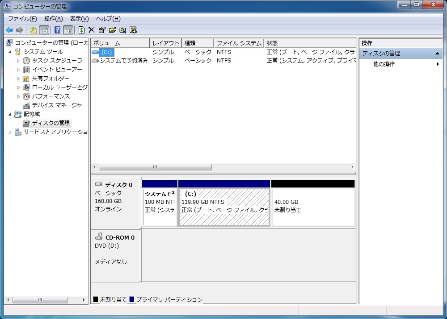
Task: Click the tree pane scroll right arrow
Action: 84,300
